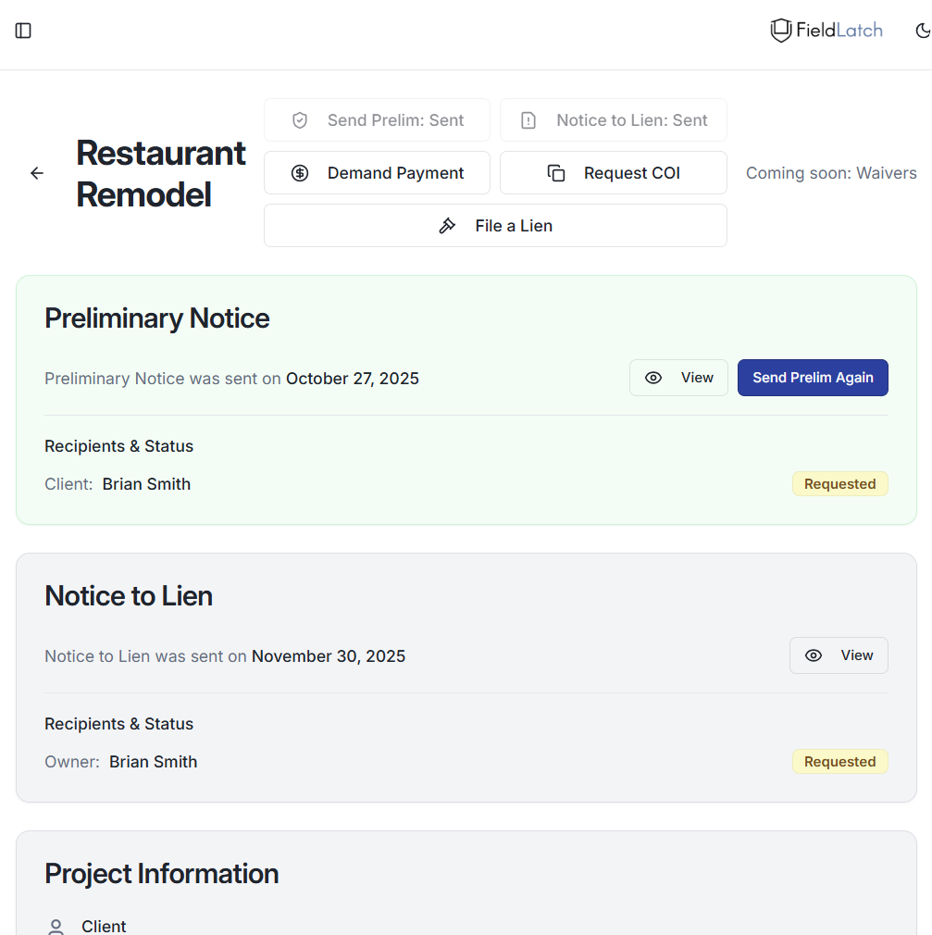Click the date October 27, 2025

point(353,379)
